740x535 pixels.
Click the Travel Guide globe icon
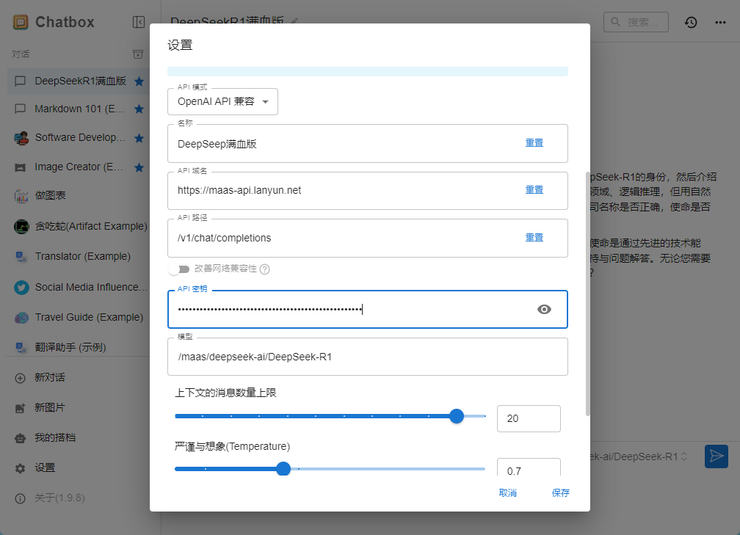click(21, 318)
